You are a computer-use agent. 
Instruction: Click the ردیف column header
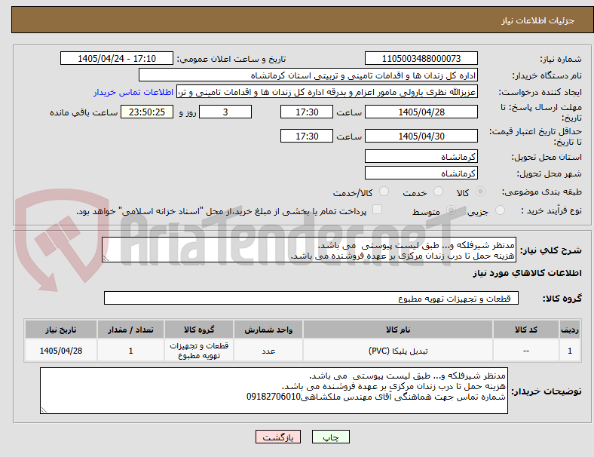click(x=569, y=330)
